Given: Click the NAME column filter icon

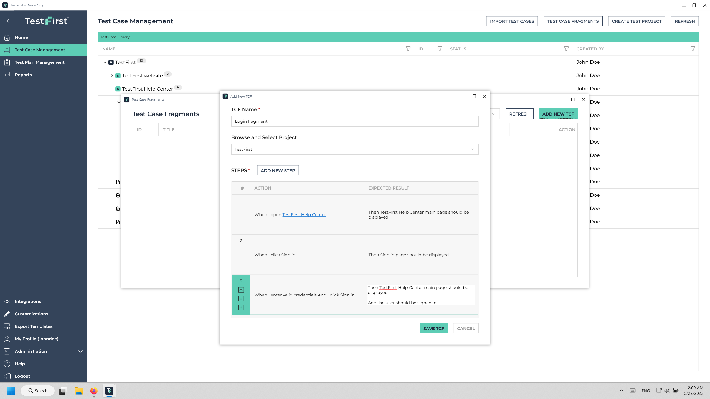Looking at the screenshot, I should [408, 49].
